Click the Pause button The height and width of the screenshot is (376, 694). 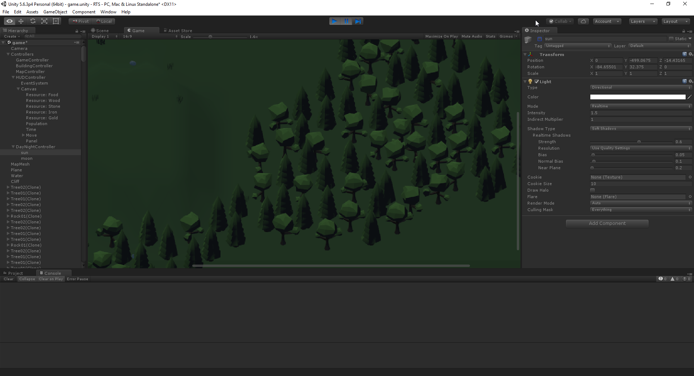(346, 21)
